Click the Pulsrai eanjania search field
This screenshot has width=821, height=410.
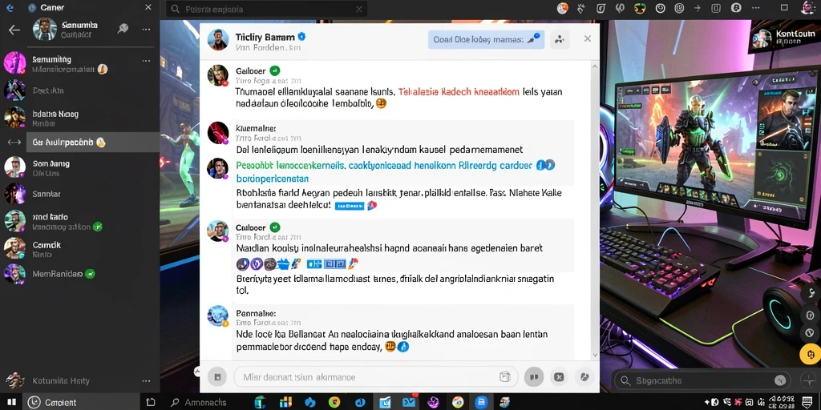[266, 9]
